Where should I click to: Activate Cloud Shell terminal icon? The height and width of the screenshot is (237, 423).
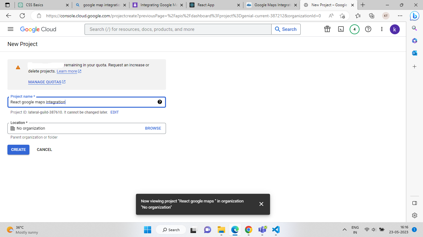pos(341,29)
